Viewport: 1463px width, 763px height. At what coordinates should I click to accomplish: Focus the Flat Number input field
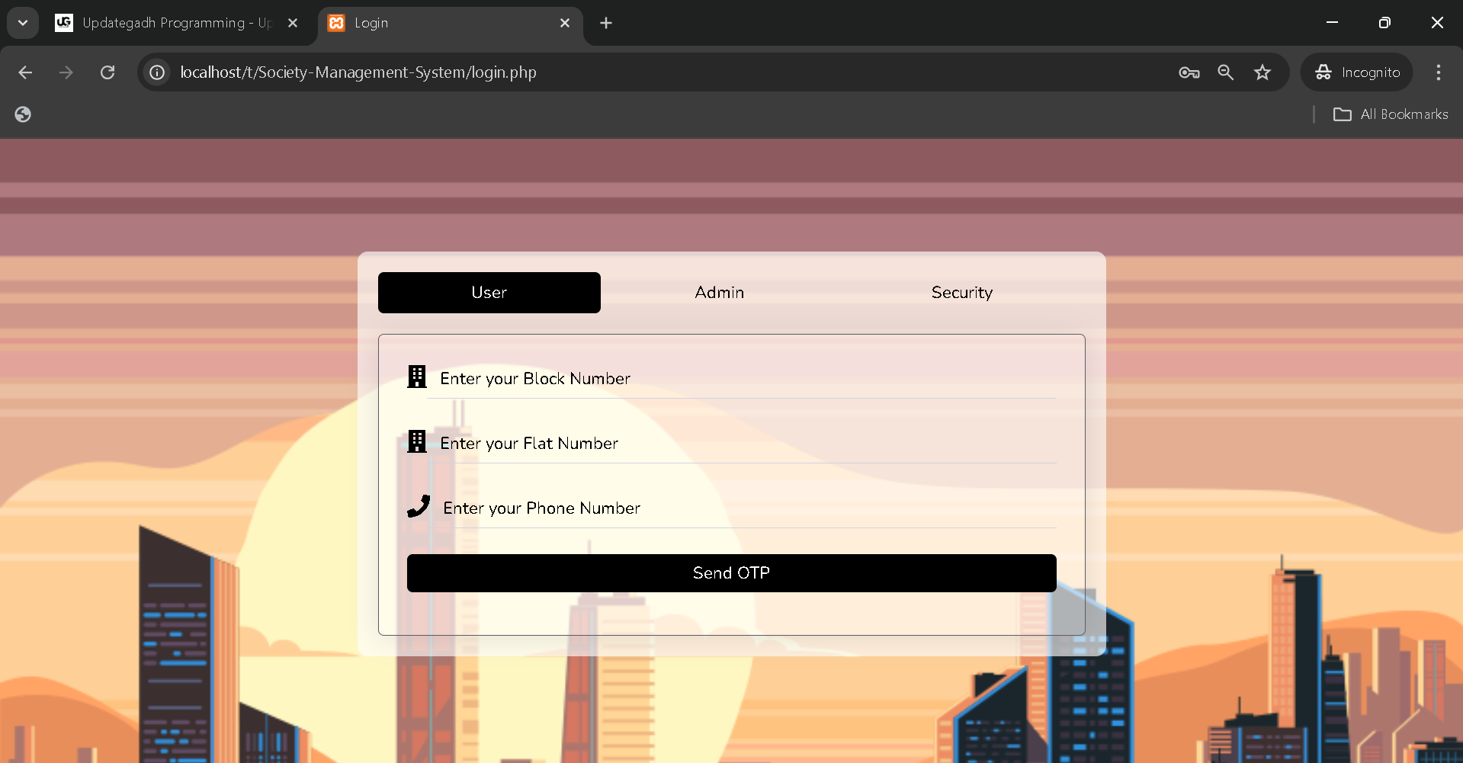tap(740, 444)
